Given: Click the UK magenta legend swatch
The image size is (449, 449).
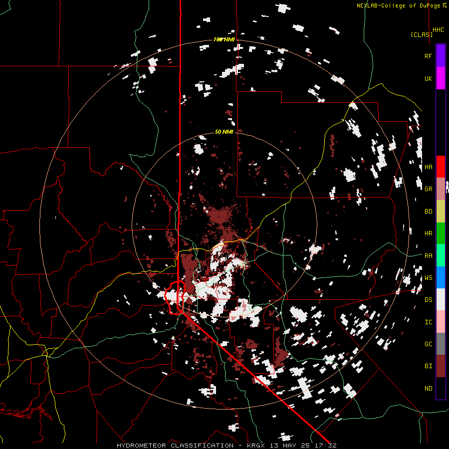Looking at the screenshot, I should click(441, 78).
